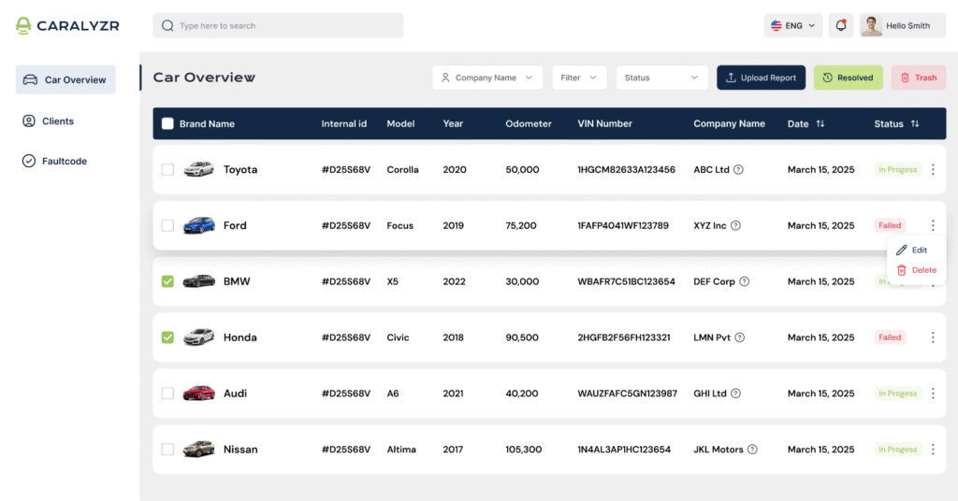Open info icon next to XYZ Inc
The width and height of the screenshot is (958, 501).
735,226
